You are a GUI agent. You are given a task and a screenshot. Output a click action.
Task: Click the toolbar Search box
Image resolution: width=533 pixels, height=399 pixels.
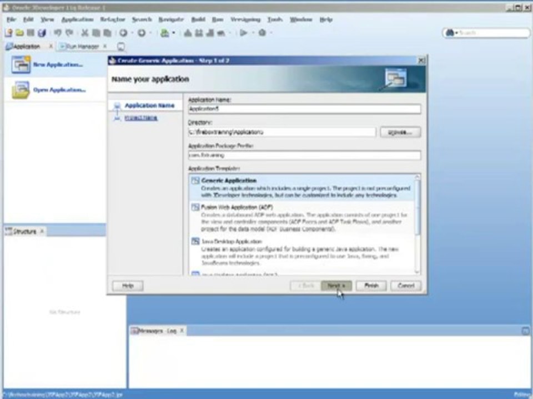pos(486,33)
